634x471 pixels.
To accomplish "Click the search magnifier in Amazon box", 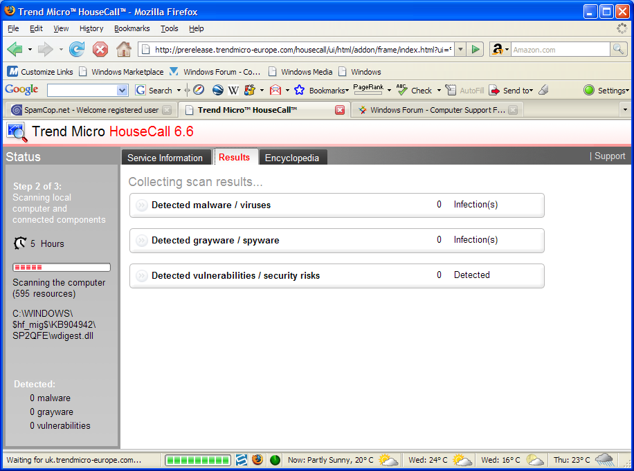I will (618, 49).
